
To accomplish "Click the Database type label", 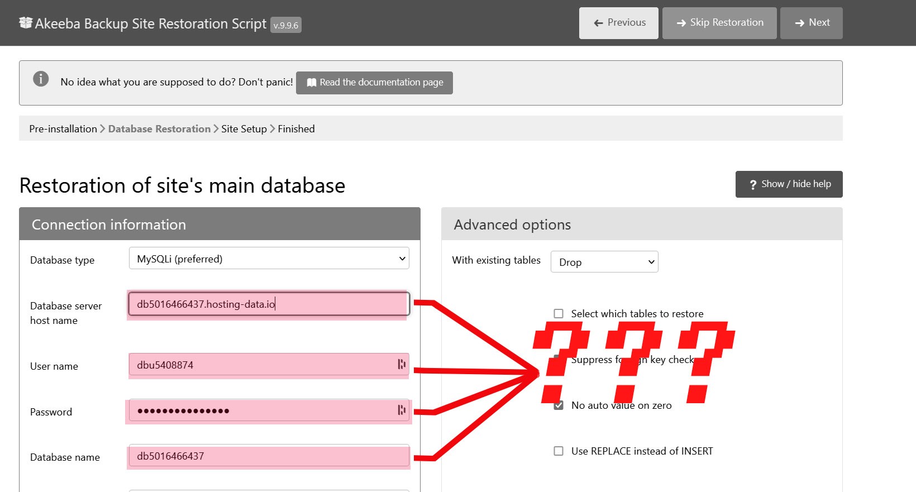I will (x=63, y=260).
